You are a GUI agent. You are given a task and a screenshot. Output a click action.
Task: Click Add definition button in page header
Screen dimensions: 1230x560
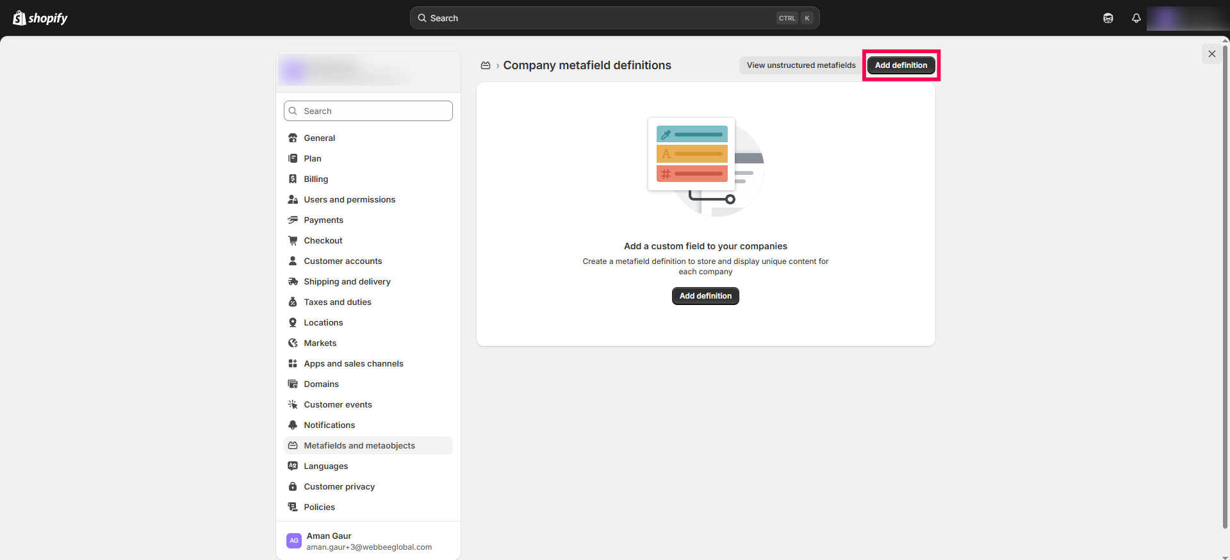[x=901, y=65]
